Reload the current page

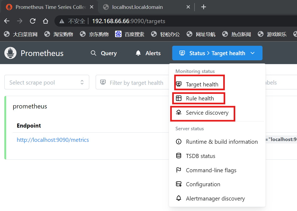(33, 21)
